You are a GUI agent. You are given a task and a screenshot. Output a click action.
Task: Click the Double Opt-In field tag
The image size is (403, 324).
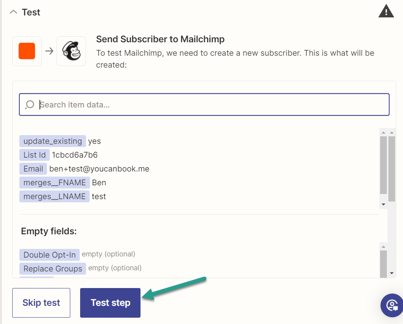[x=49, y=255]
